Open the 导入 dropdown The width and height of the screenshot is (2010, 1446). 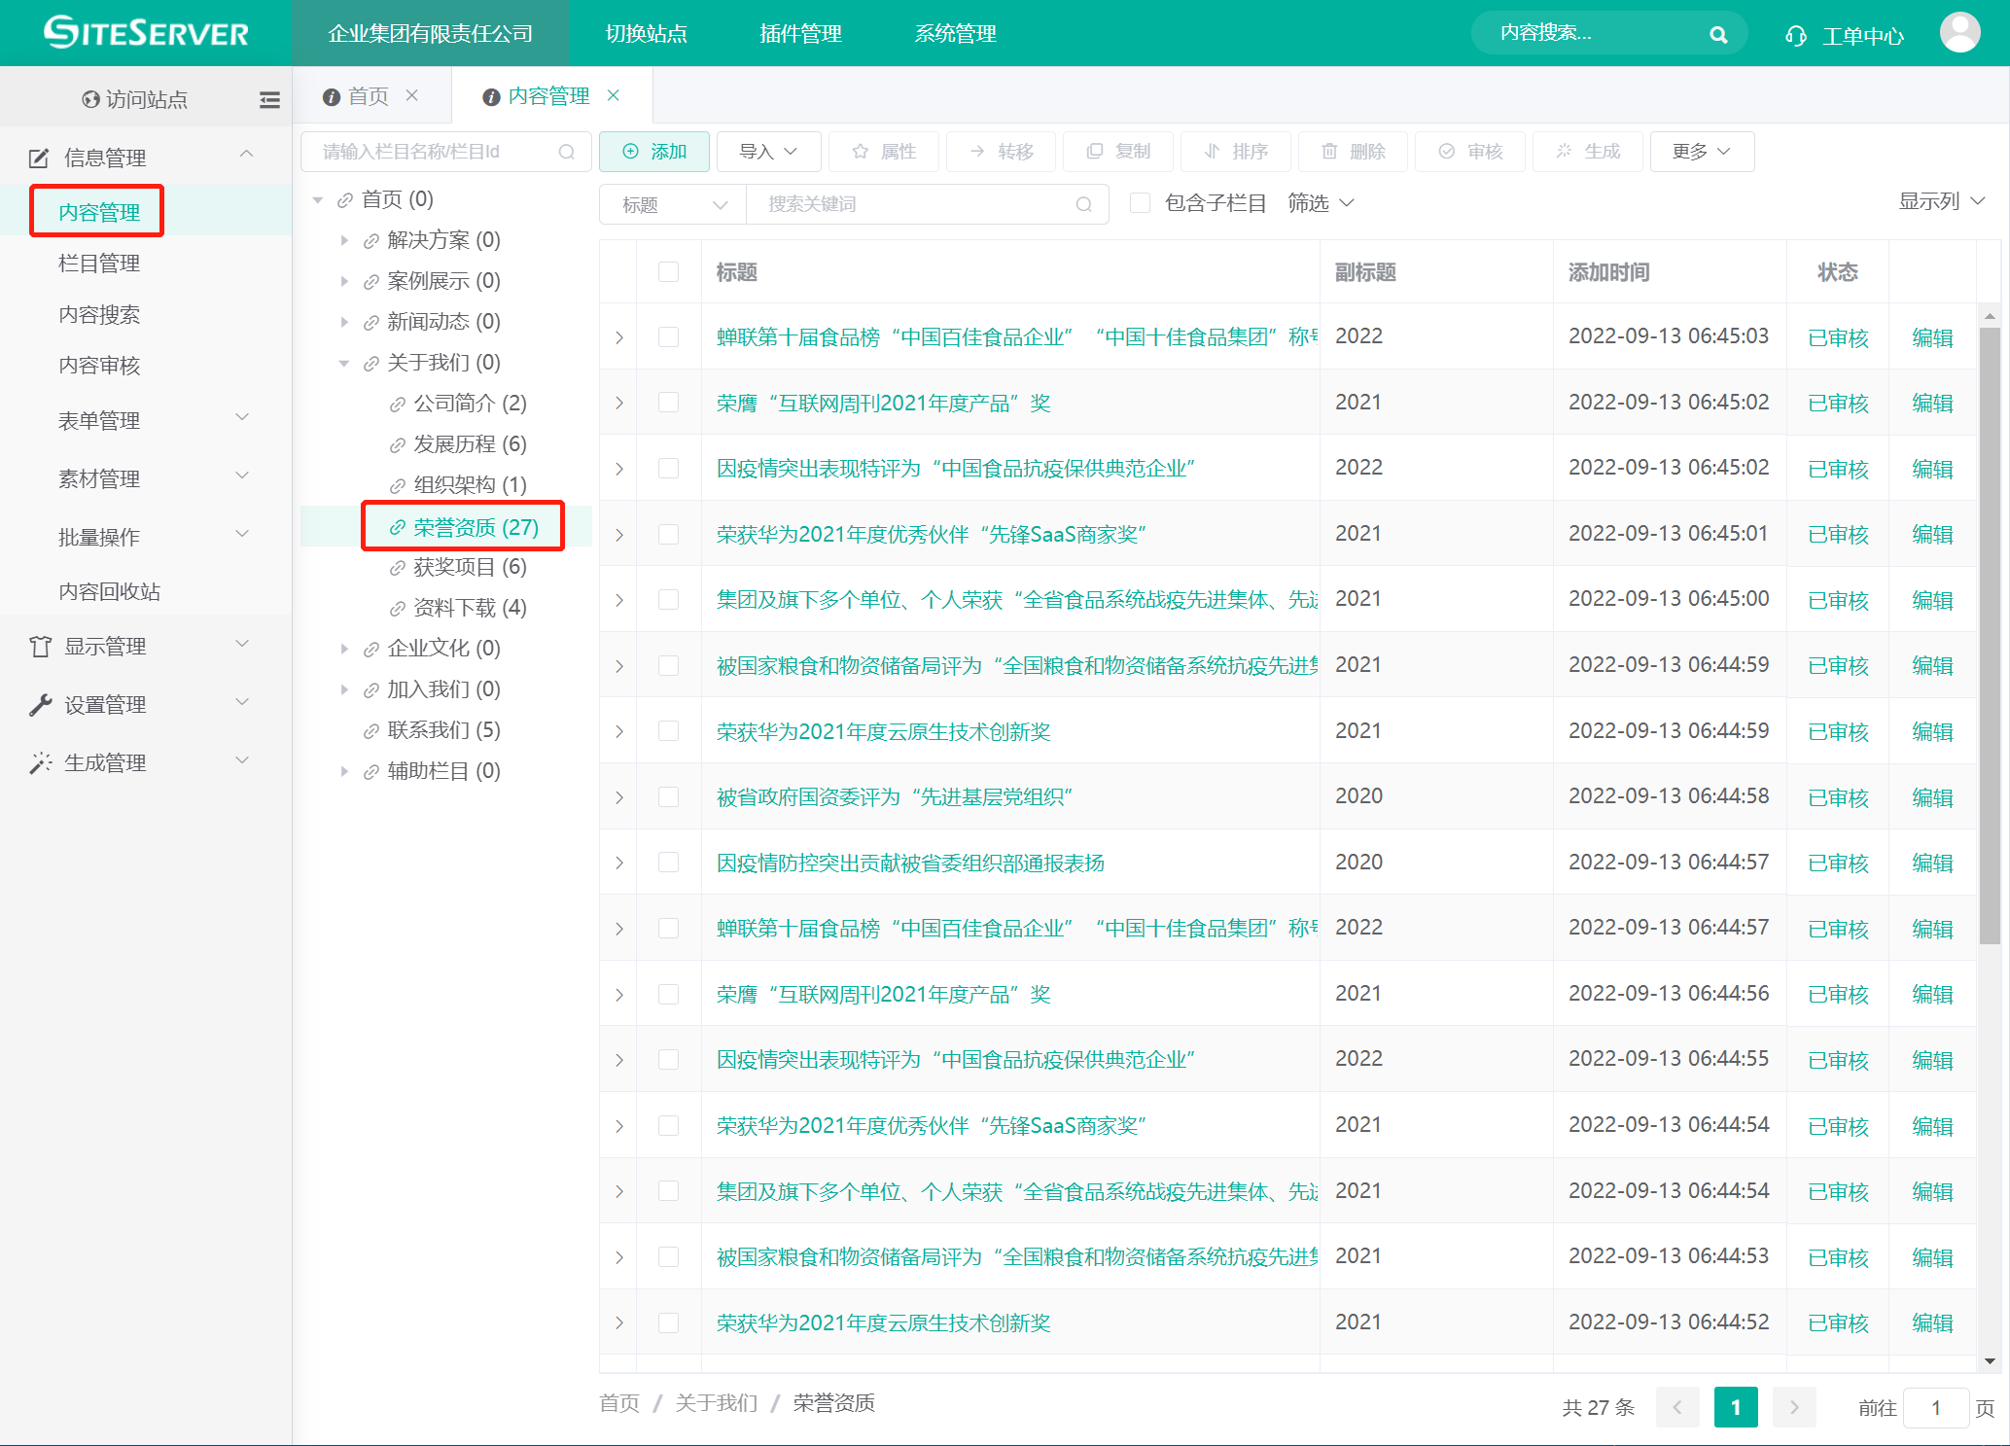(768, 152)
